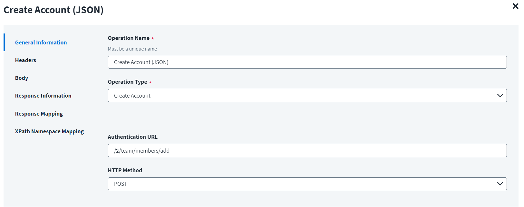Open the Body section

pyautogui.click(x=21, y=78)
